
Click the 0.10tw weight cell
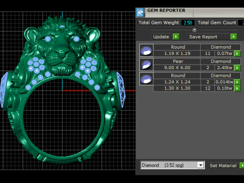pyautogui.click(x=224, y=88)
